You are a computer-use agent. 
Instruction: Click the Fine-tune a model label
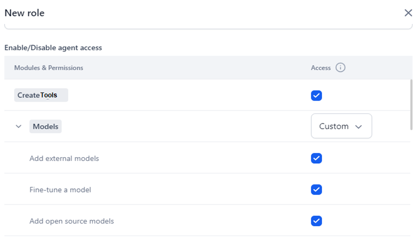click(x=60, y=190)
